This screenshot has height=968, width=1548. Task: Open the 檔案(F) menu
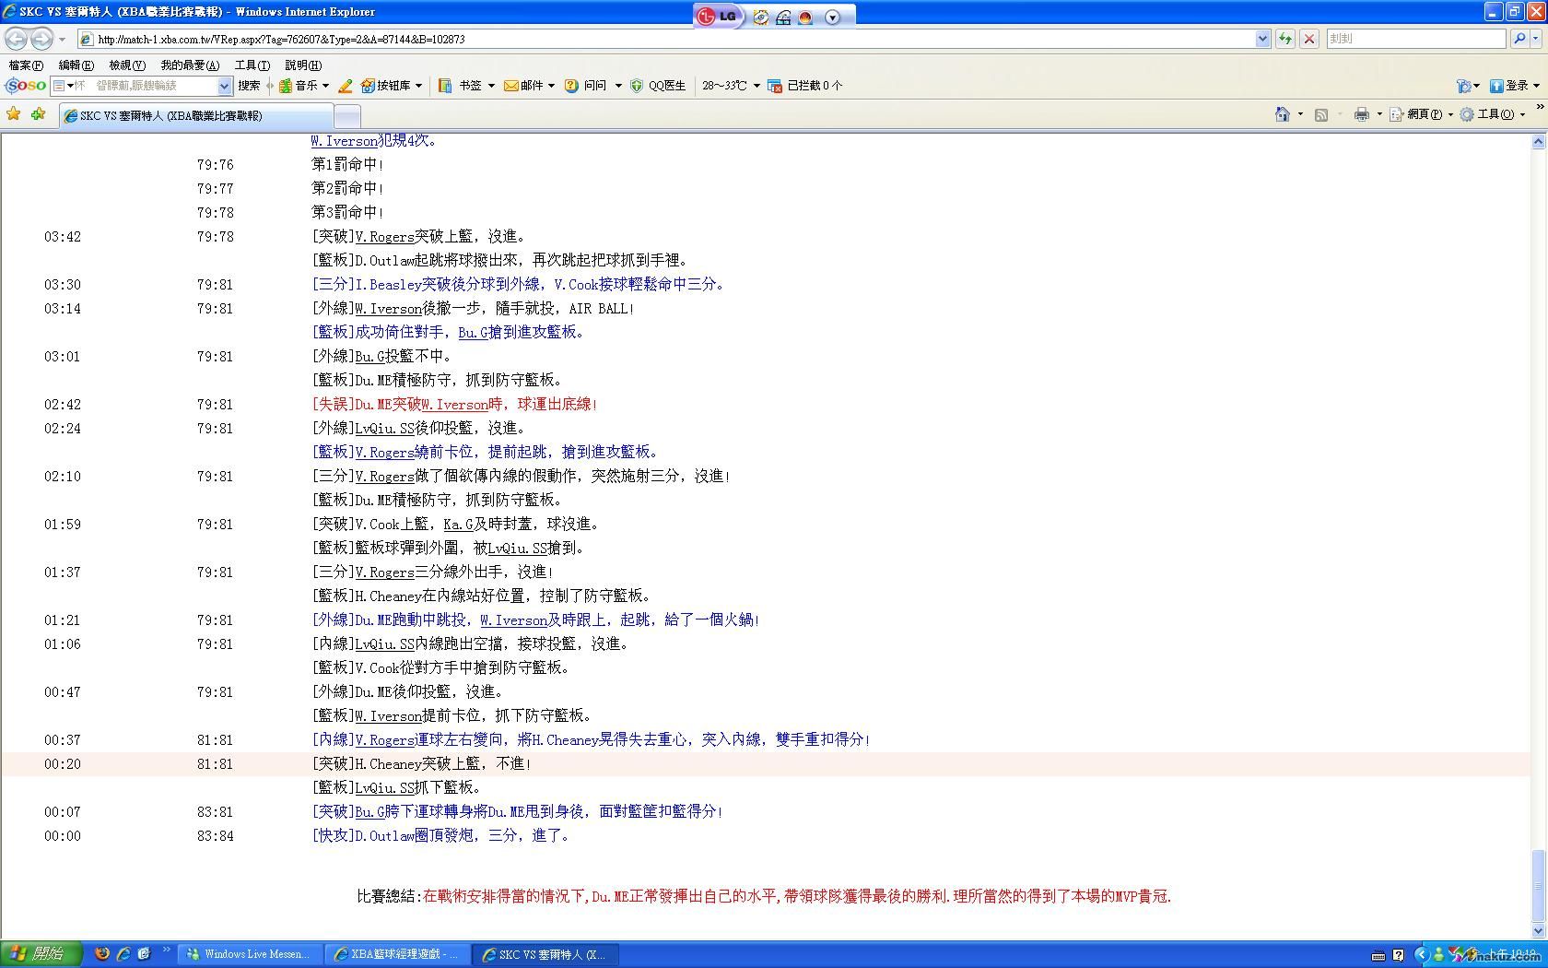click(x=25, y=65)
